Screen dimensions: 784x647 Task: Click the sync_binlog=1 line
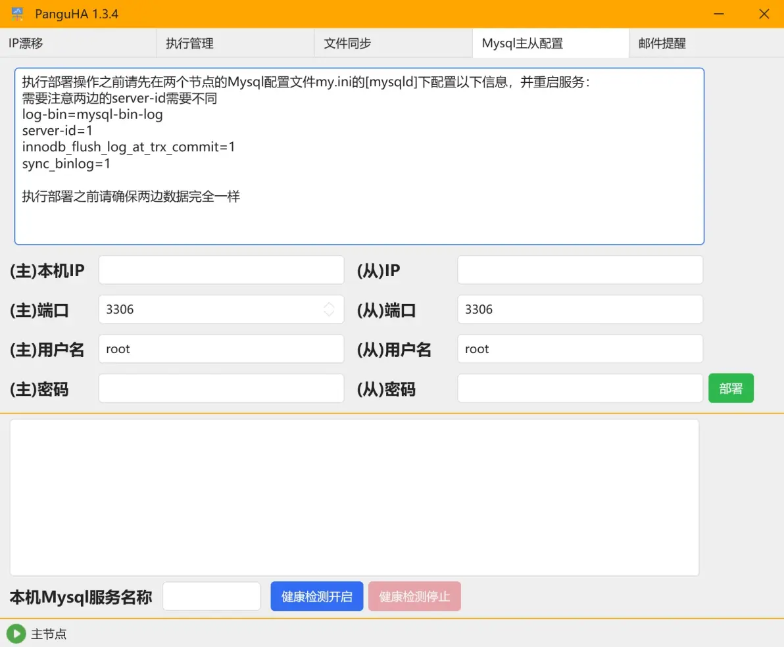pyautogui.click(x=66, y=164)
